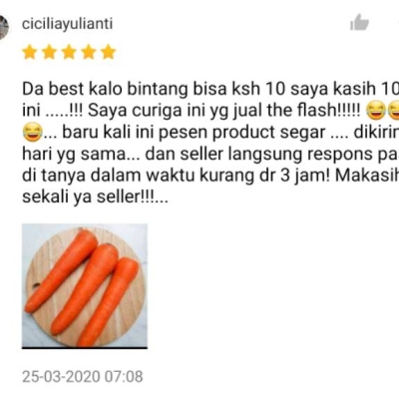Select the fifth rating star

coord(108,52)
